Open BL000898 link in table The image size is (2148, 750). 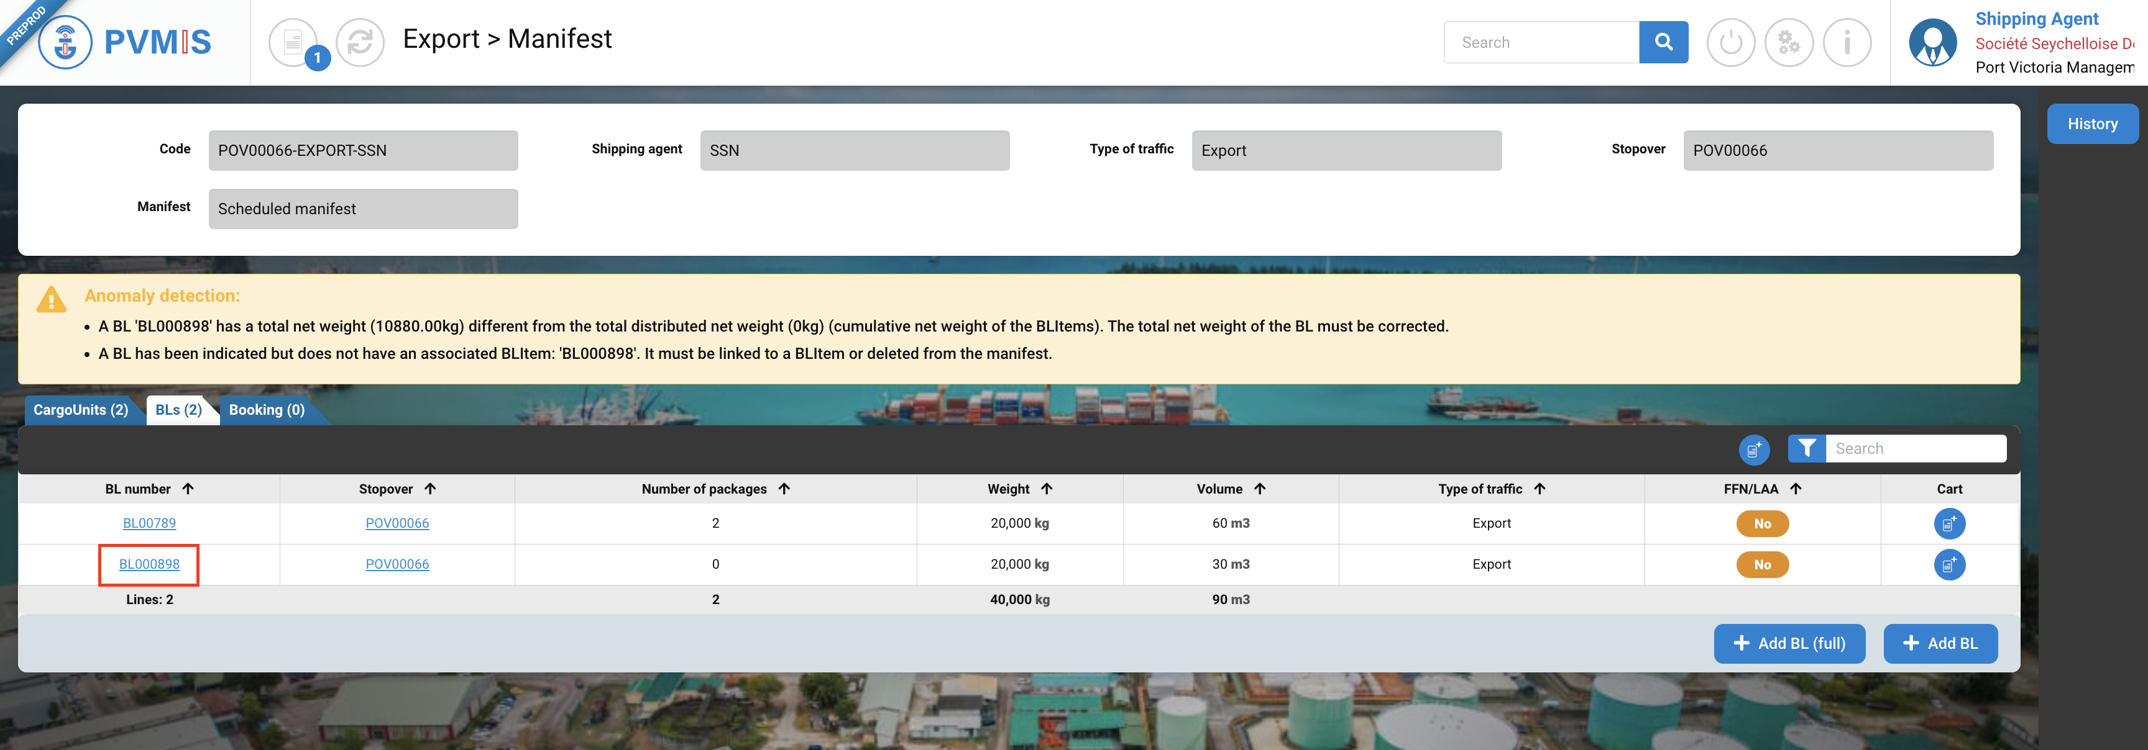(x=149, y=564)
